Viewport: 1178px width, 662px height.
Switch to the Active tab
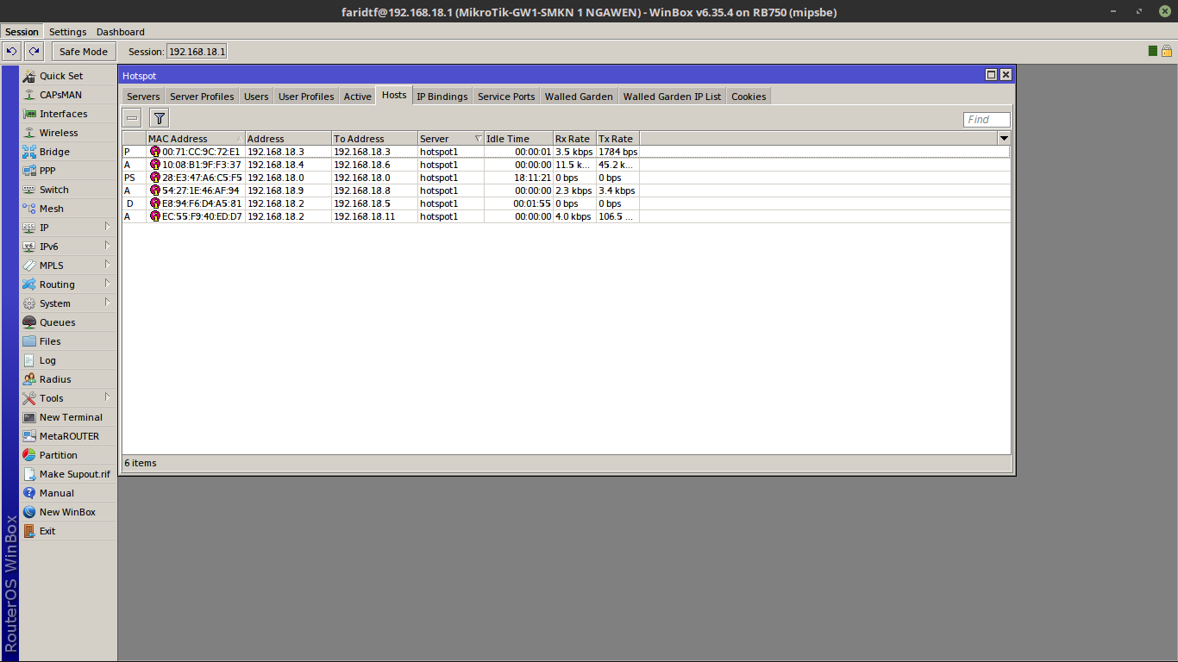(x=357, y=97)
